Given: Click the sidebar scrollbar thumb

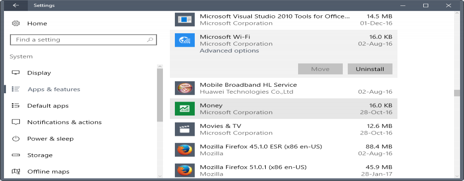Looking at the screenshot, I should (160, 95).
